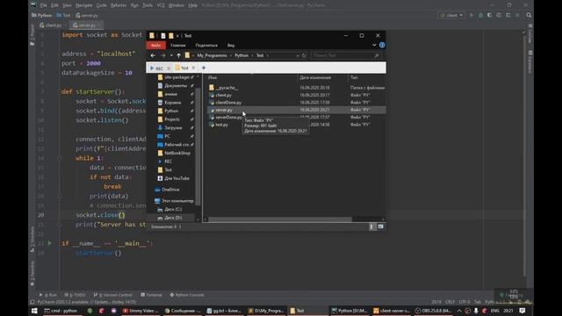The image size is (562, 316).
Task: Click the Explorer horizontal scrollbar
Action: pos(279,219)
